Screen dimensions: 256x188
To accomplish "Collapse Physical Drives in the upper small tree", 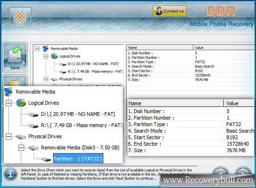I will click(46, 79).
